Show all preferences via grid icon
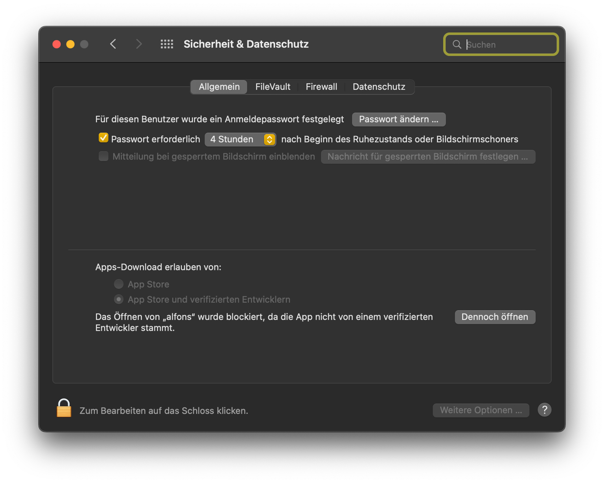 coord(167,44)
